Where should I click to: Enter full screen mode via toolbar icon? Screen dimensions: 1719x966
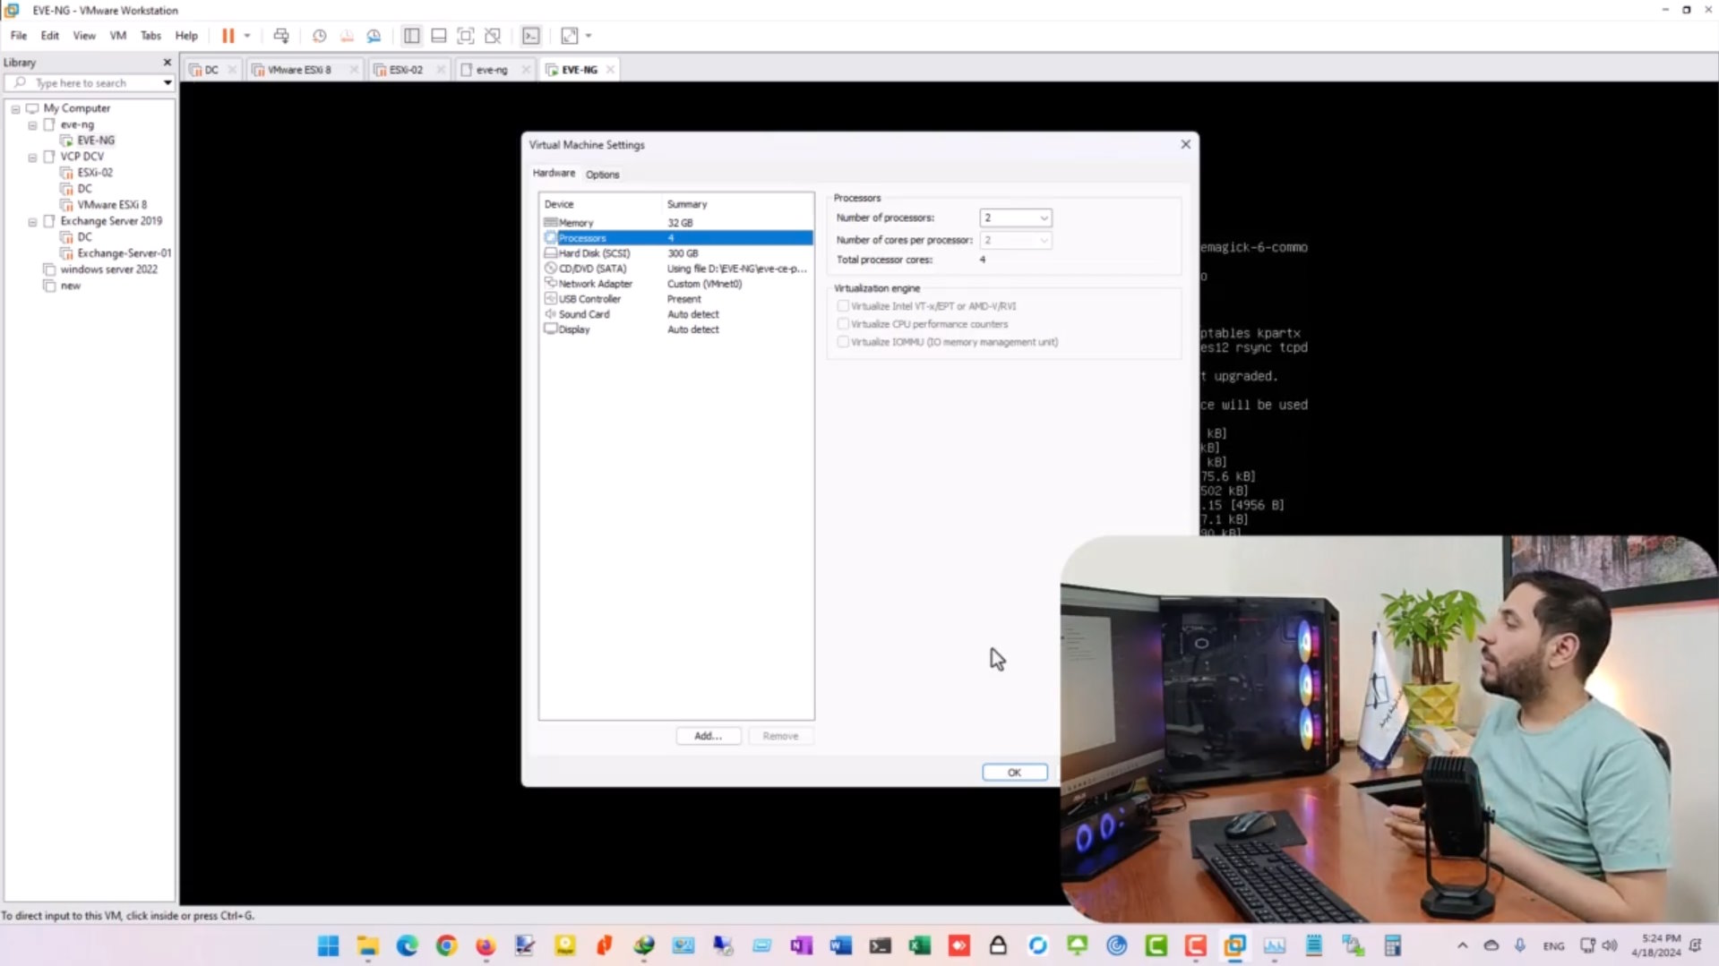point(466,36)
